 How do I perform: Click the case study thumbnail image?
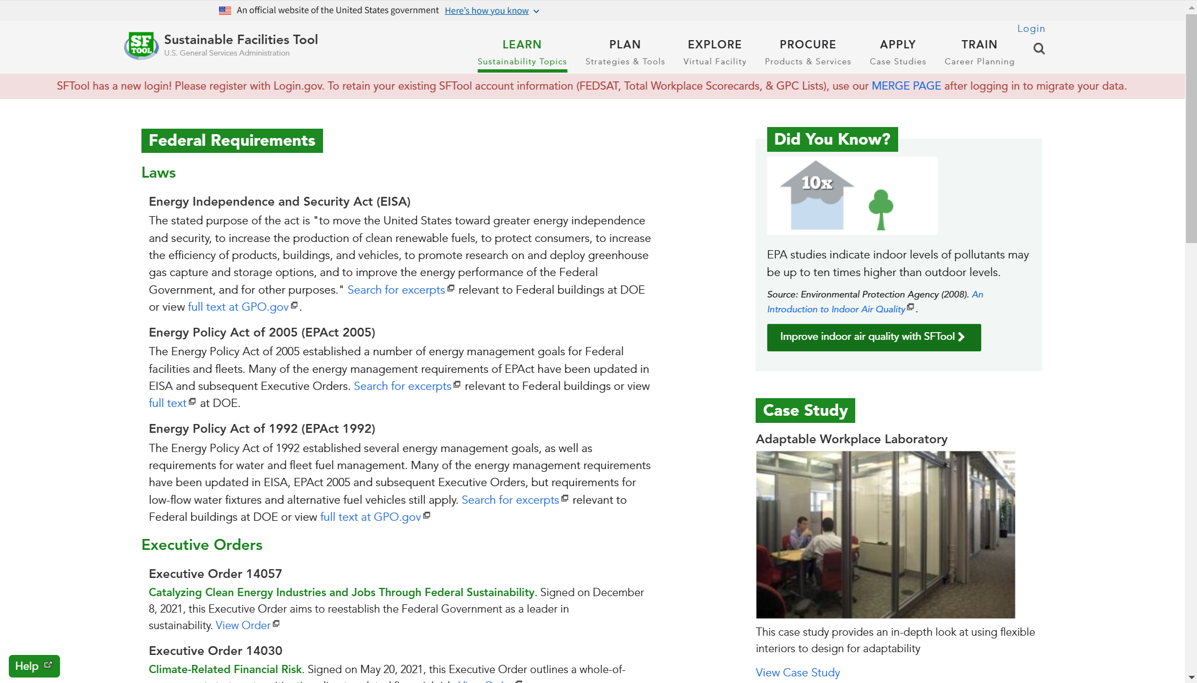(x=886, y=535)
